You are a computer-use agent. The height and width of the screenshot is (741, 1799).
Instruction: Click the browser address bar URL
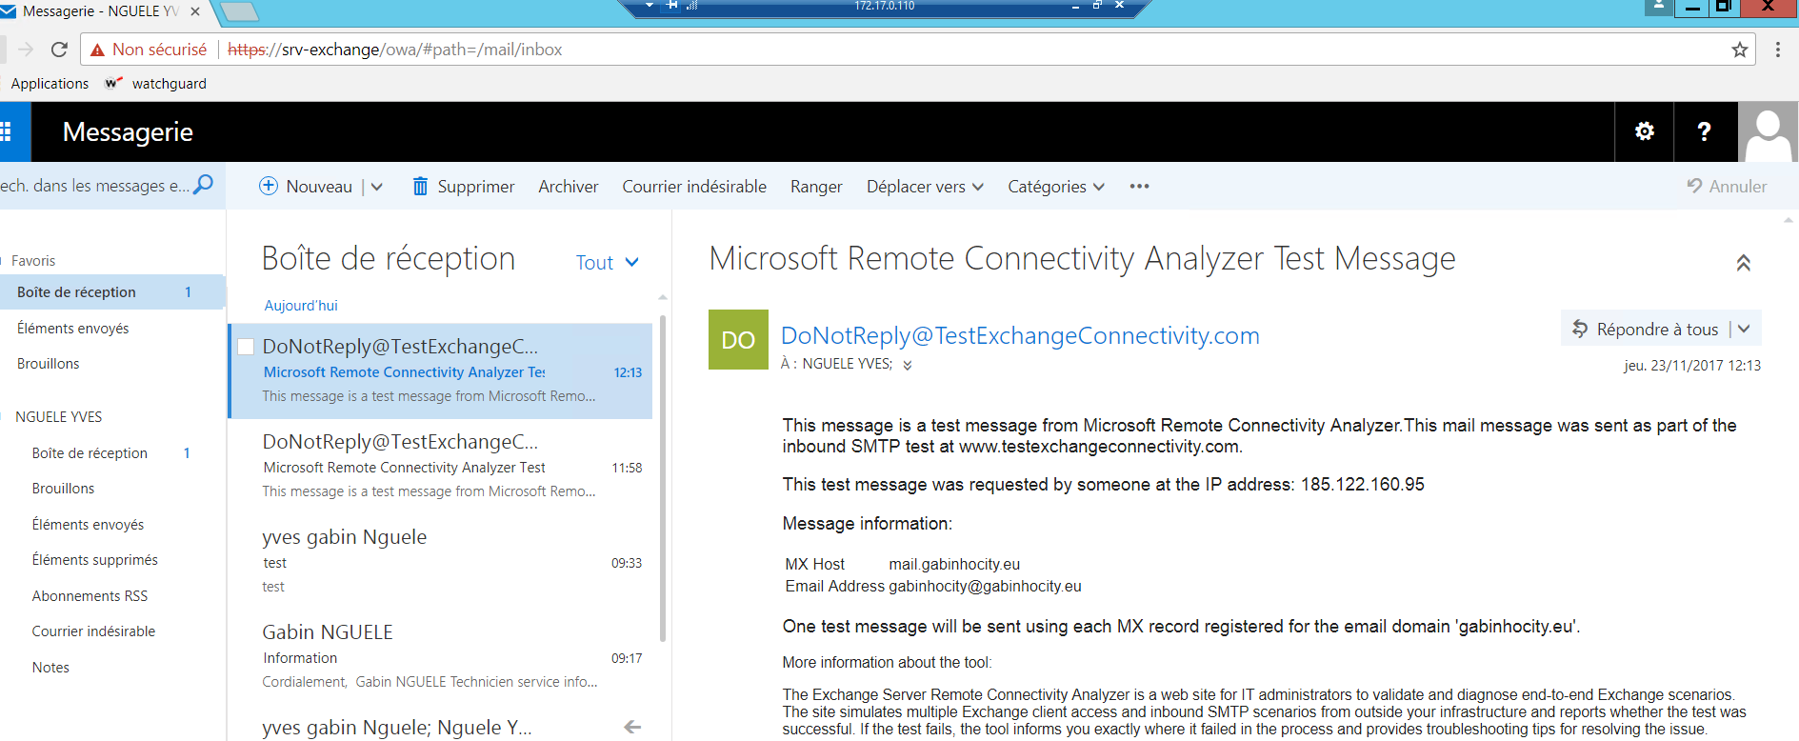395,50
